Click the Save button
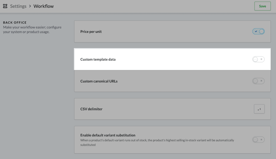The image size is (276, 159). click(x=262, y=6)
